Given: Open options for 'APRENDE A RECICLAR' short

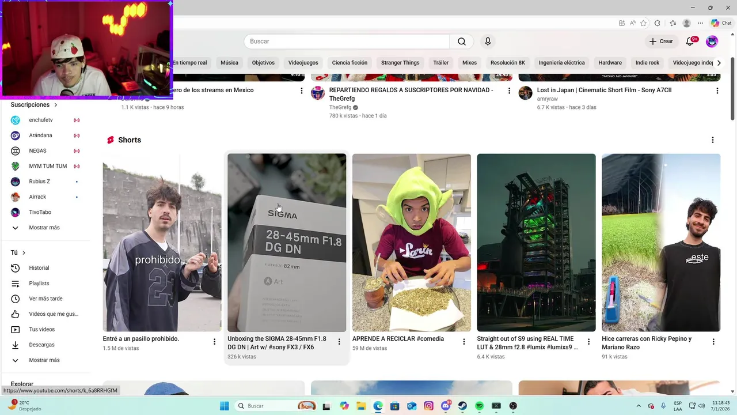Looking at the screenshot, I should (464, 342).
